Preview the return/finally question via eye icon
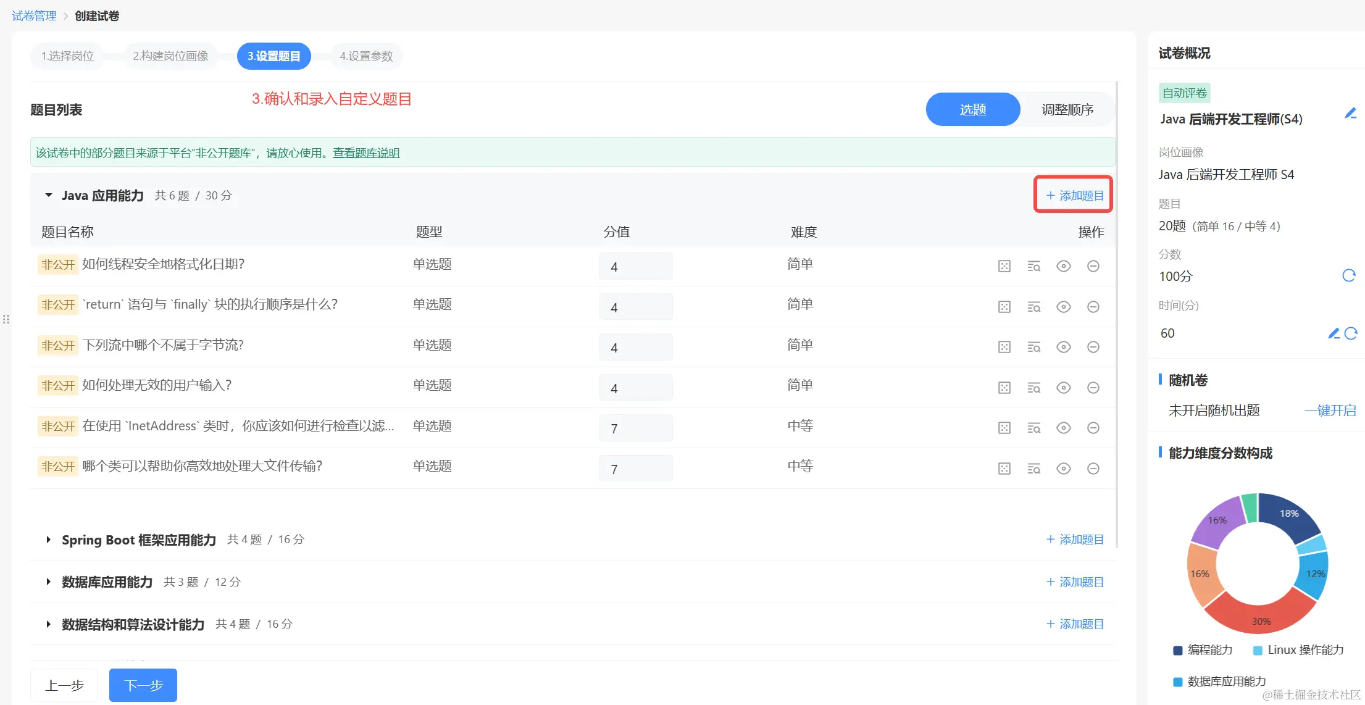 coord(1063,307)
